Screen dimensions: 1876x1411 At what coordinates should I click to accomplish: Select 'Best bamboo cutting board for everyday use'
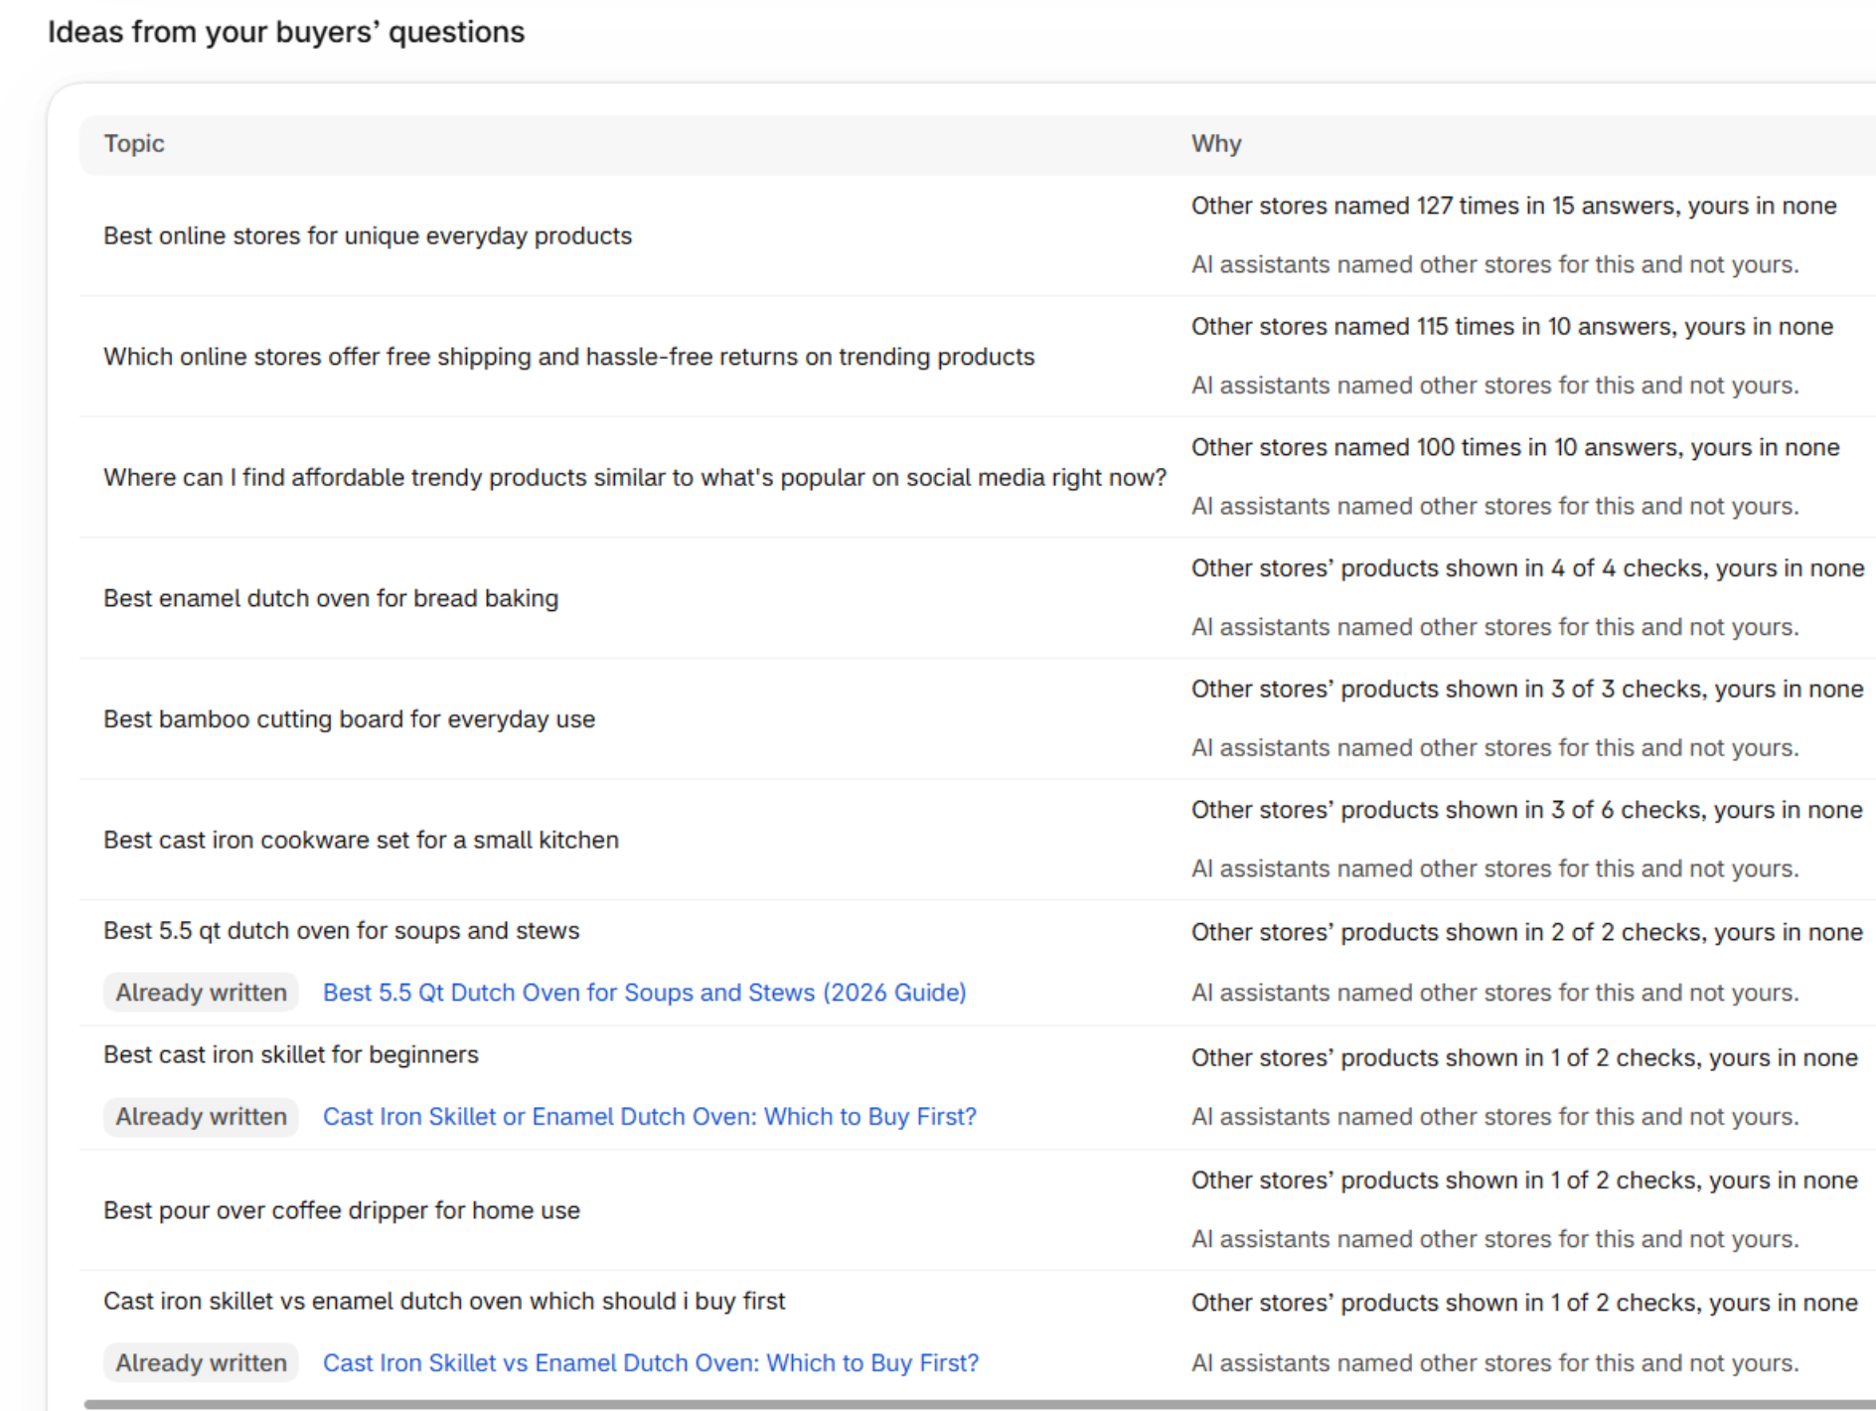350,719
